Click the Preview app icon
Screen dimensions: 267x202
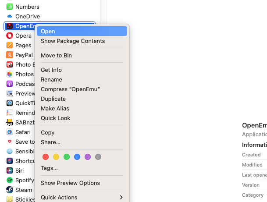[10, 94]
